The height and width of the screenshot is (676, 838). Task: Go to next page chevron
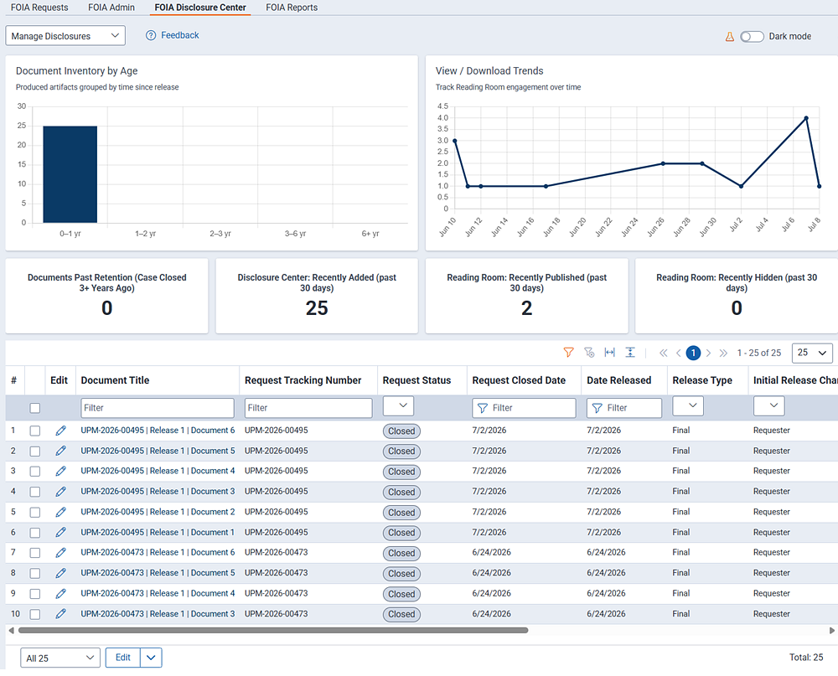708,353
